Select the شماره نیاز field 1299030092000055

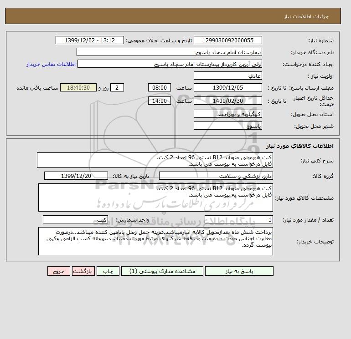click(x=227, y=40)
